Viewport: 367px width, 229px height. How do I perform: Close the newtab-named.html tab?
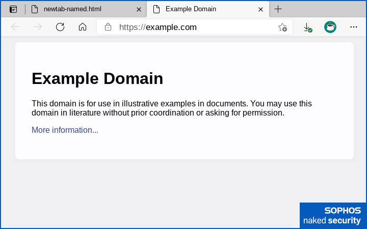(x=139, y=9)
